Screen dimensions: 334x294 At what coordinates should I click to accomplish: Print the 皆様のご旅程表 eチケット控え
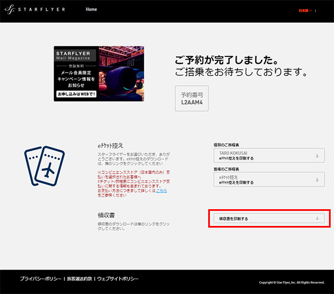pos(262,179)
